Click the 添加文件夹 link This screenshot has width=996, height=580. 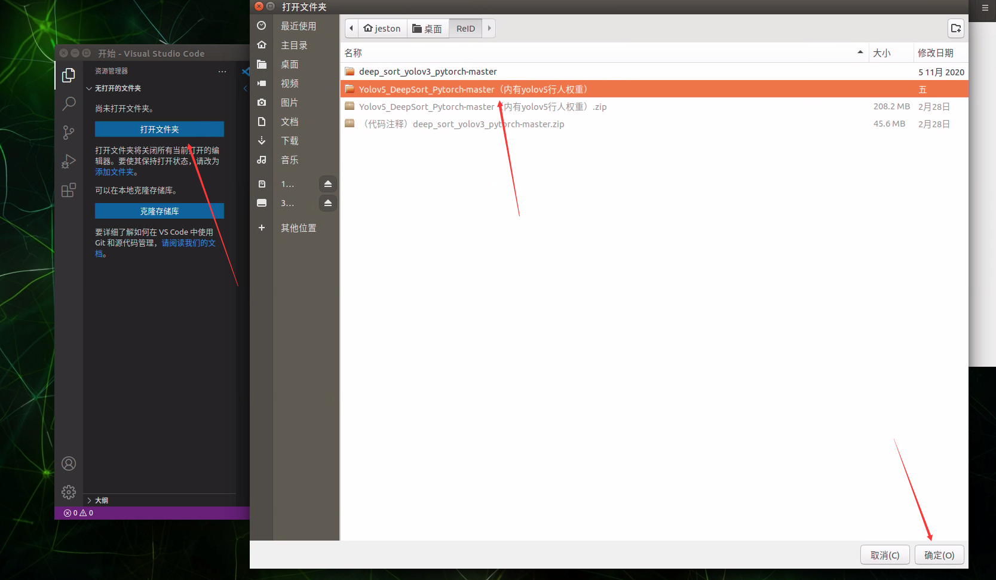click(x=114, y=172)
